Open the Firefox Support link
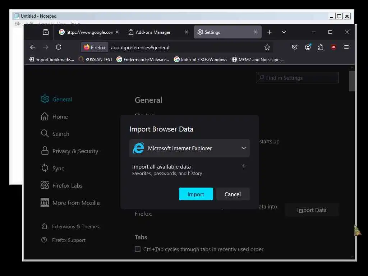 click(x=63, y=240)
